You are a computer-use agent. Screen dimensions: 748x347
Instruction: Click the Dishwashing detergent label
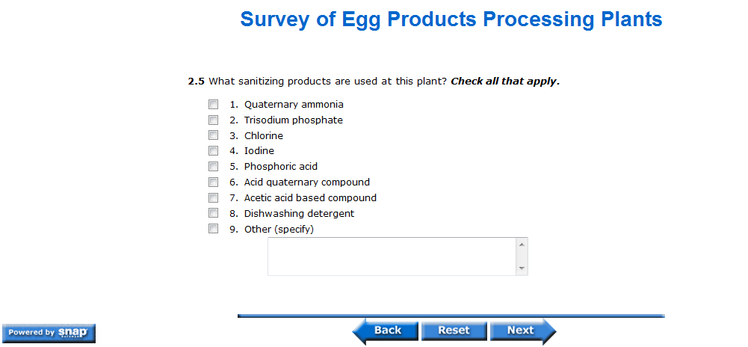[x=299, y=214]
